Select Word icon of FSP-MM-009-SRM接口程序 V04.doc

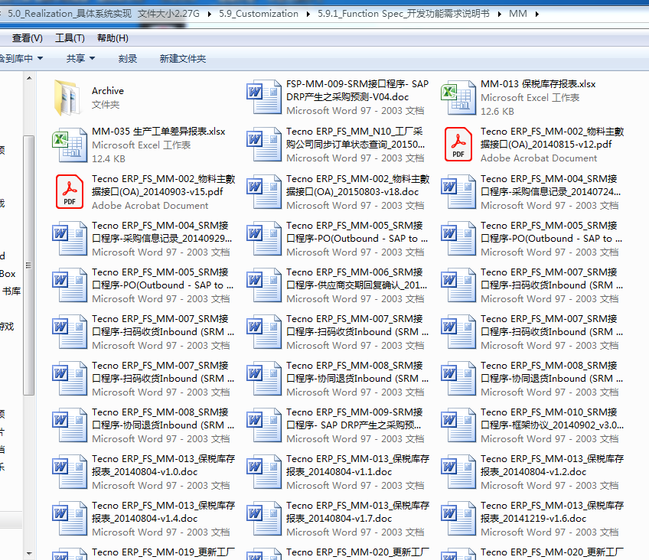coord(263,98)
